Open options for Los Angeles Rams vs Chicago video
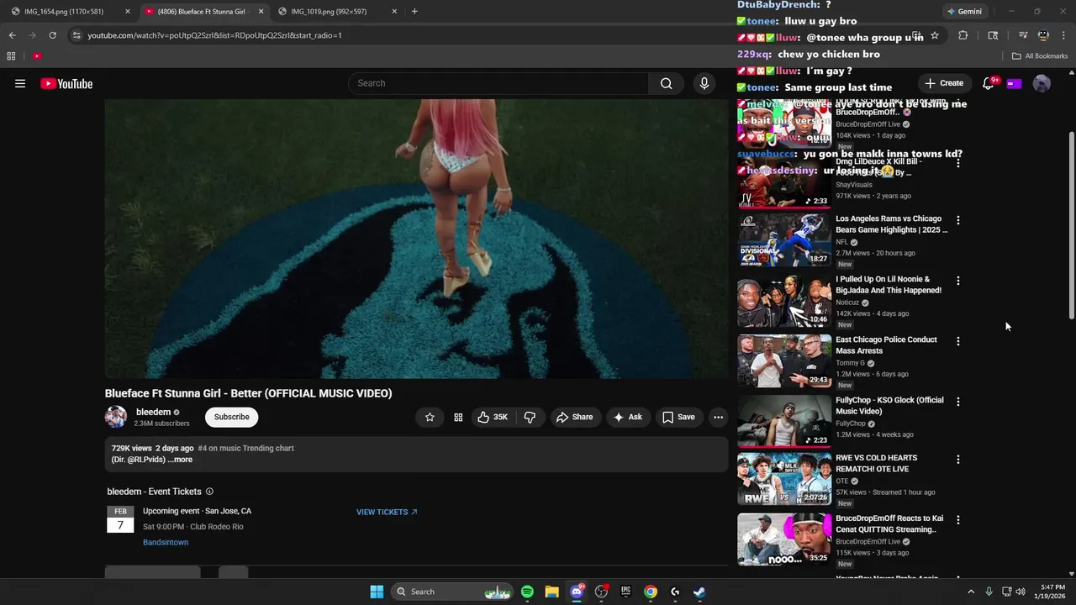The width and height of the screenshot is (1076, 605). (957, 220)
